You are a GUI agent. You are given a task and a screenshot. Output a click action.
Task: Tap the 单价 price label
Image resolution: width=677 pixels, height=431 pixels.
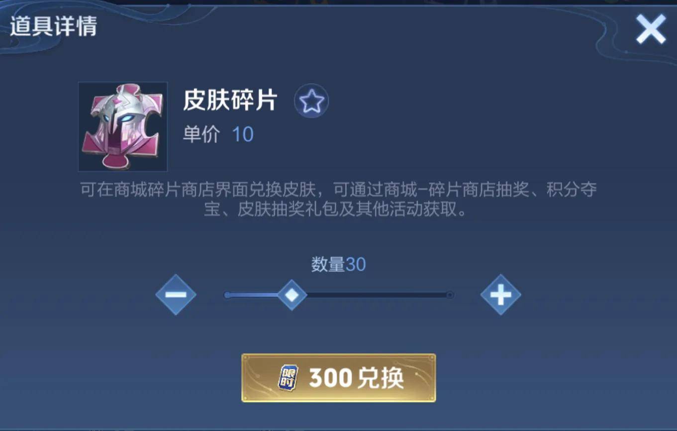201,135
